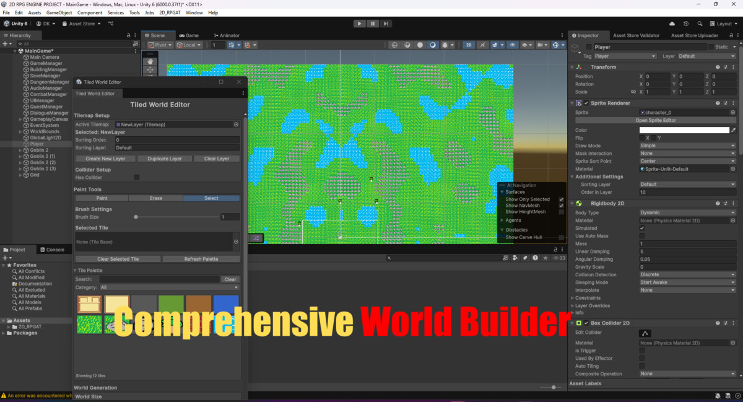Expand the 2D_RPGAT folder in Project
The image size is (743, 402).
pyautogui.click(x=9, y=326)
